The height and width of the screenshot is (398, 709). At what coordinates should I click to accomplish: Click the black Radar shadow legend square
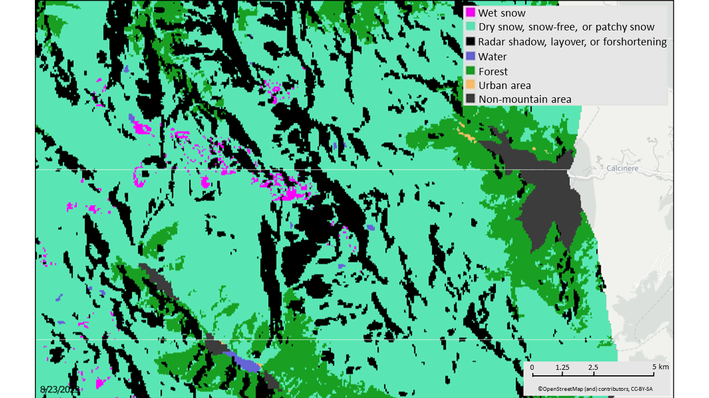click(470, 41)
